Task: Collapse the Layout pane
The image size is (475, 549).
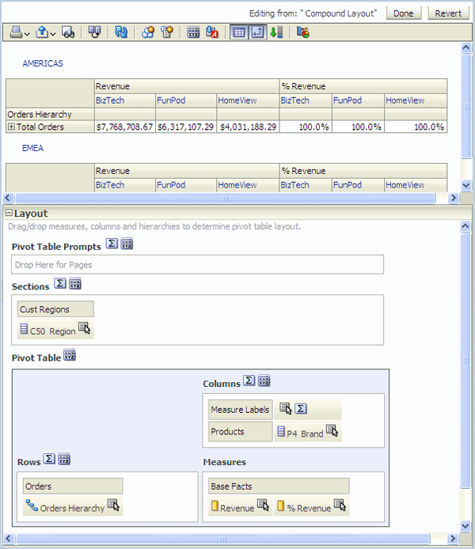Action: (x=9, y=213)
